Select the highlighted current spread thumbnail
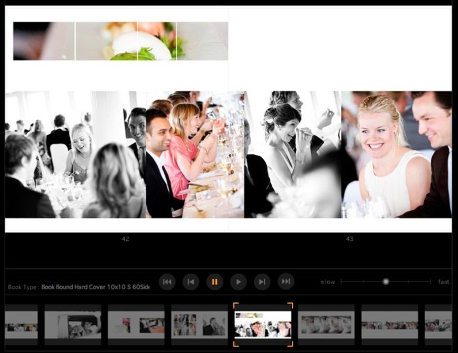The height and width of the screenshot is (353, 458). click(263, 324)
